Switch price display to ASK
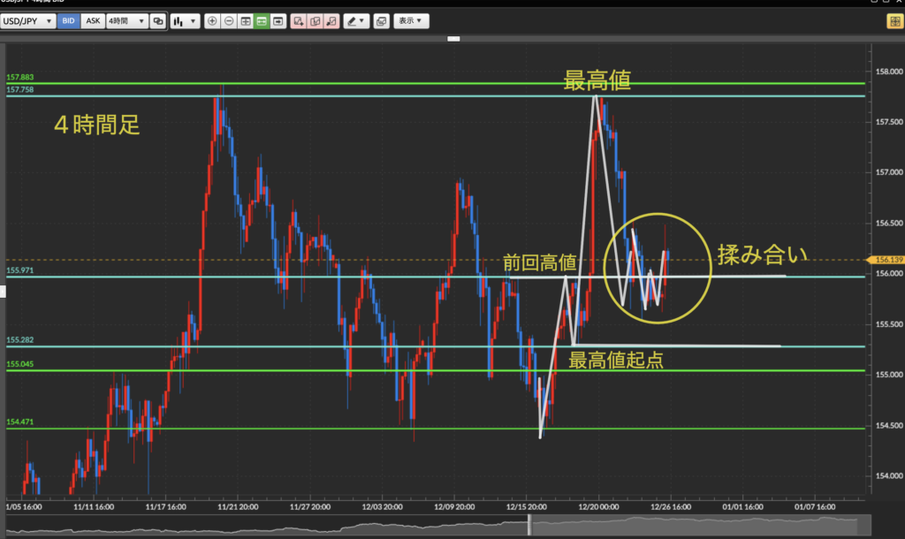The width and height of the screenshot is (905, 539). click(93, 20)
